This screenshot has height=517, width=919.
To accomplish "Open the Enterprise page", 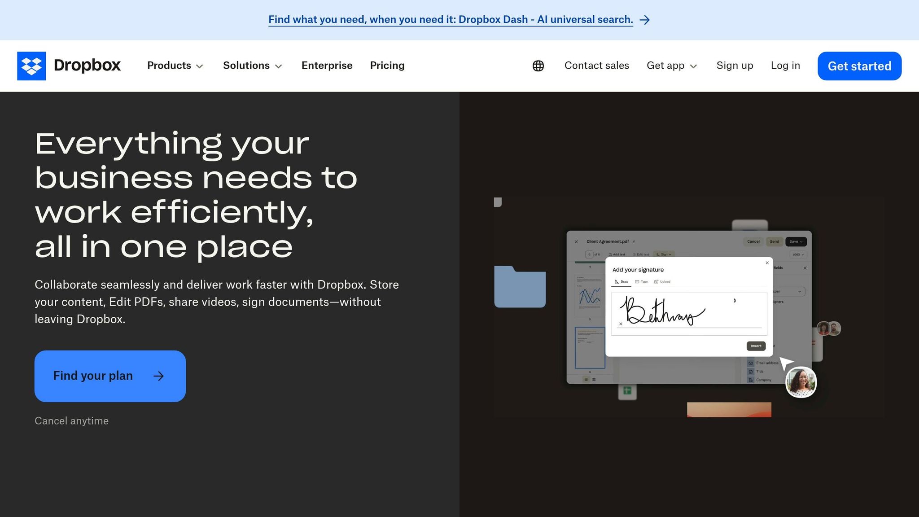I will click(327, 66).
